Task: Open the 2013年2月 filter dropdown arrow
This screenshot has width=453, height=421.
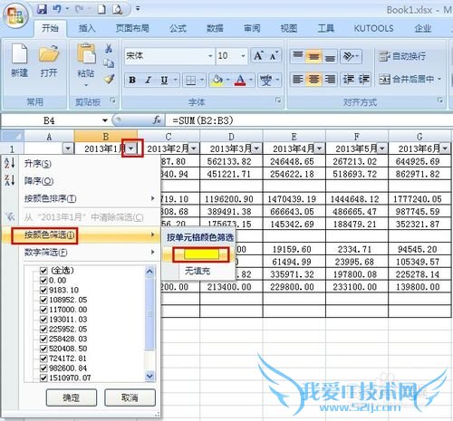Action: (x=194, y=148)
